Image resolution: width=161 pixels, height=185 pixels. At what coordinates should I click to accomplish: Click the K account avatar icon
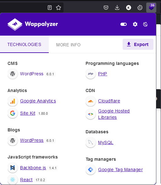pos(129,8)
